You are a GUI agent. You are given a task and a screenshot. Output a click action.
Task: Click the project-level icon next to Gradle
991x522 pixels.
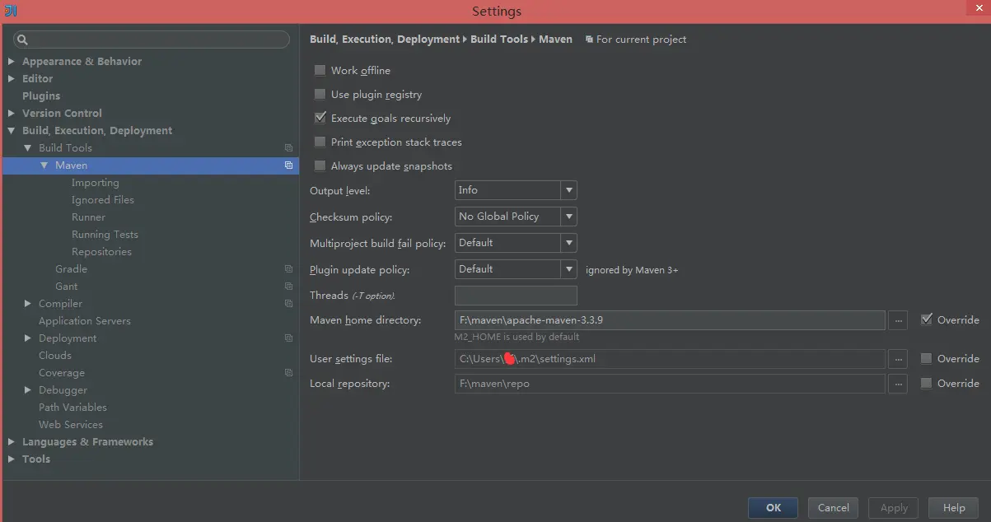click(x=288, y=269)
